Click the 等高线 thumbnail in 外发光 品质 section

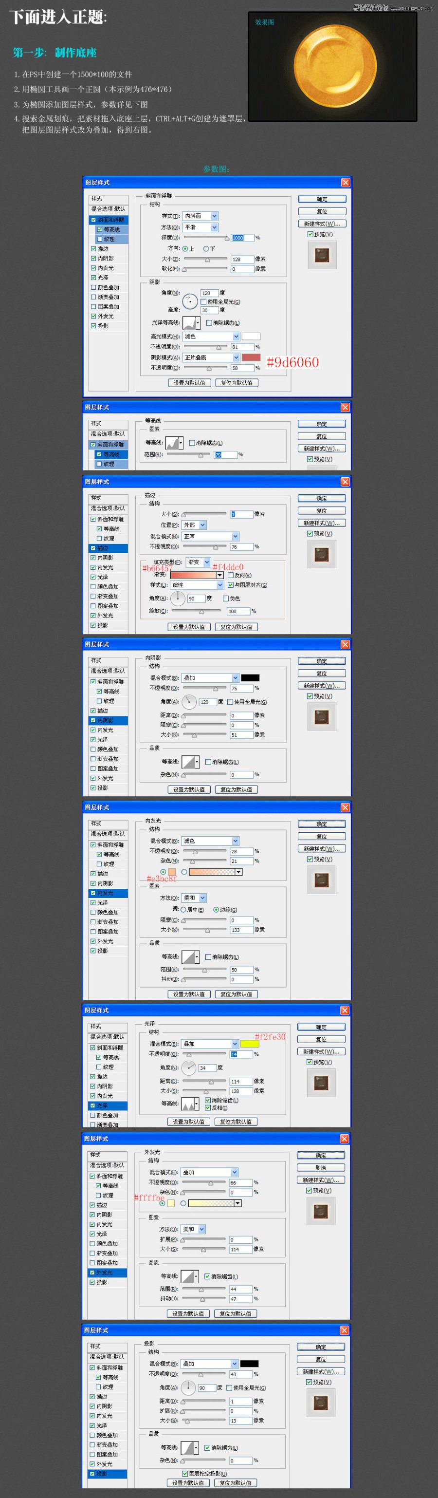tap(187, 1276)
